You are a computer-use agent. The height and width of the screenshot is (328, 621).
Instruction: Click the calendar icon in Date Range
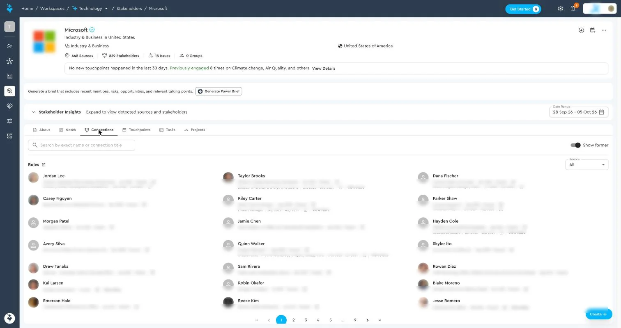pos(602,112)
